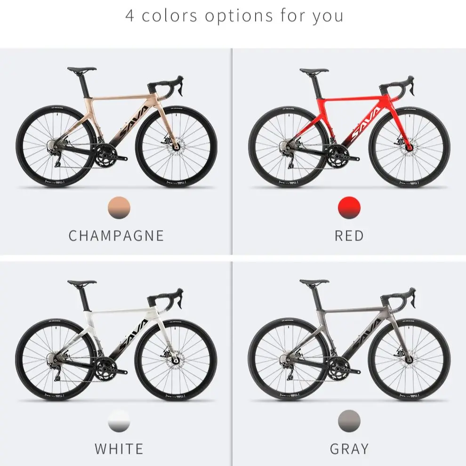Click the SAVA logo on the gray frame
The height and width of the screenshot is (466, 466).
click(x=366, y=336)
